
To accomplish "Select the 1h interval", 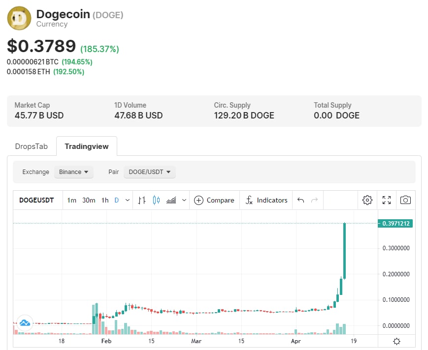I will [x=105, y=200].
